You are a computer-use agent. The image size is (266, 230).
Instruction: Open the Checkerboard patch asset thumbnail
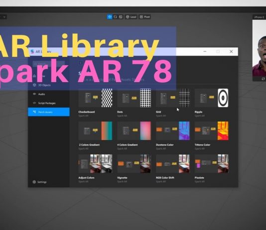click(x=95, y=98)
